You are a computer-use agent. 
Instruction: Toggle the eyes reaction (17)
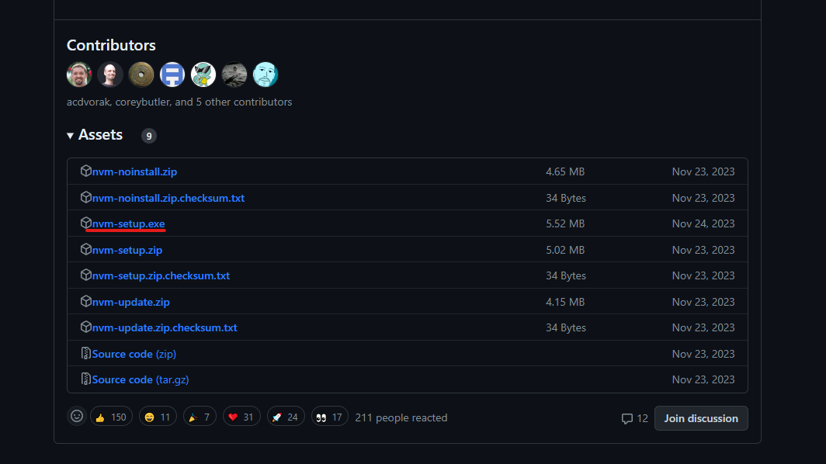tap(329, 417)
